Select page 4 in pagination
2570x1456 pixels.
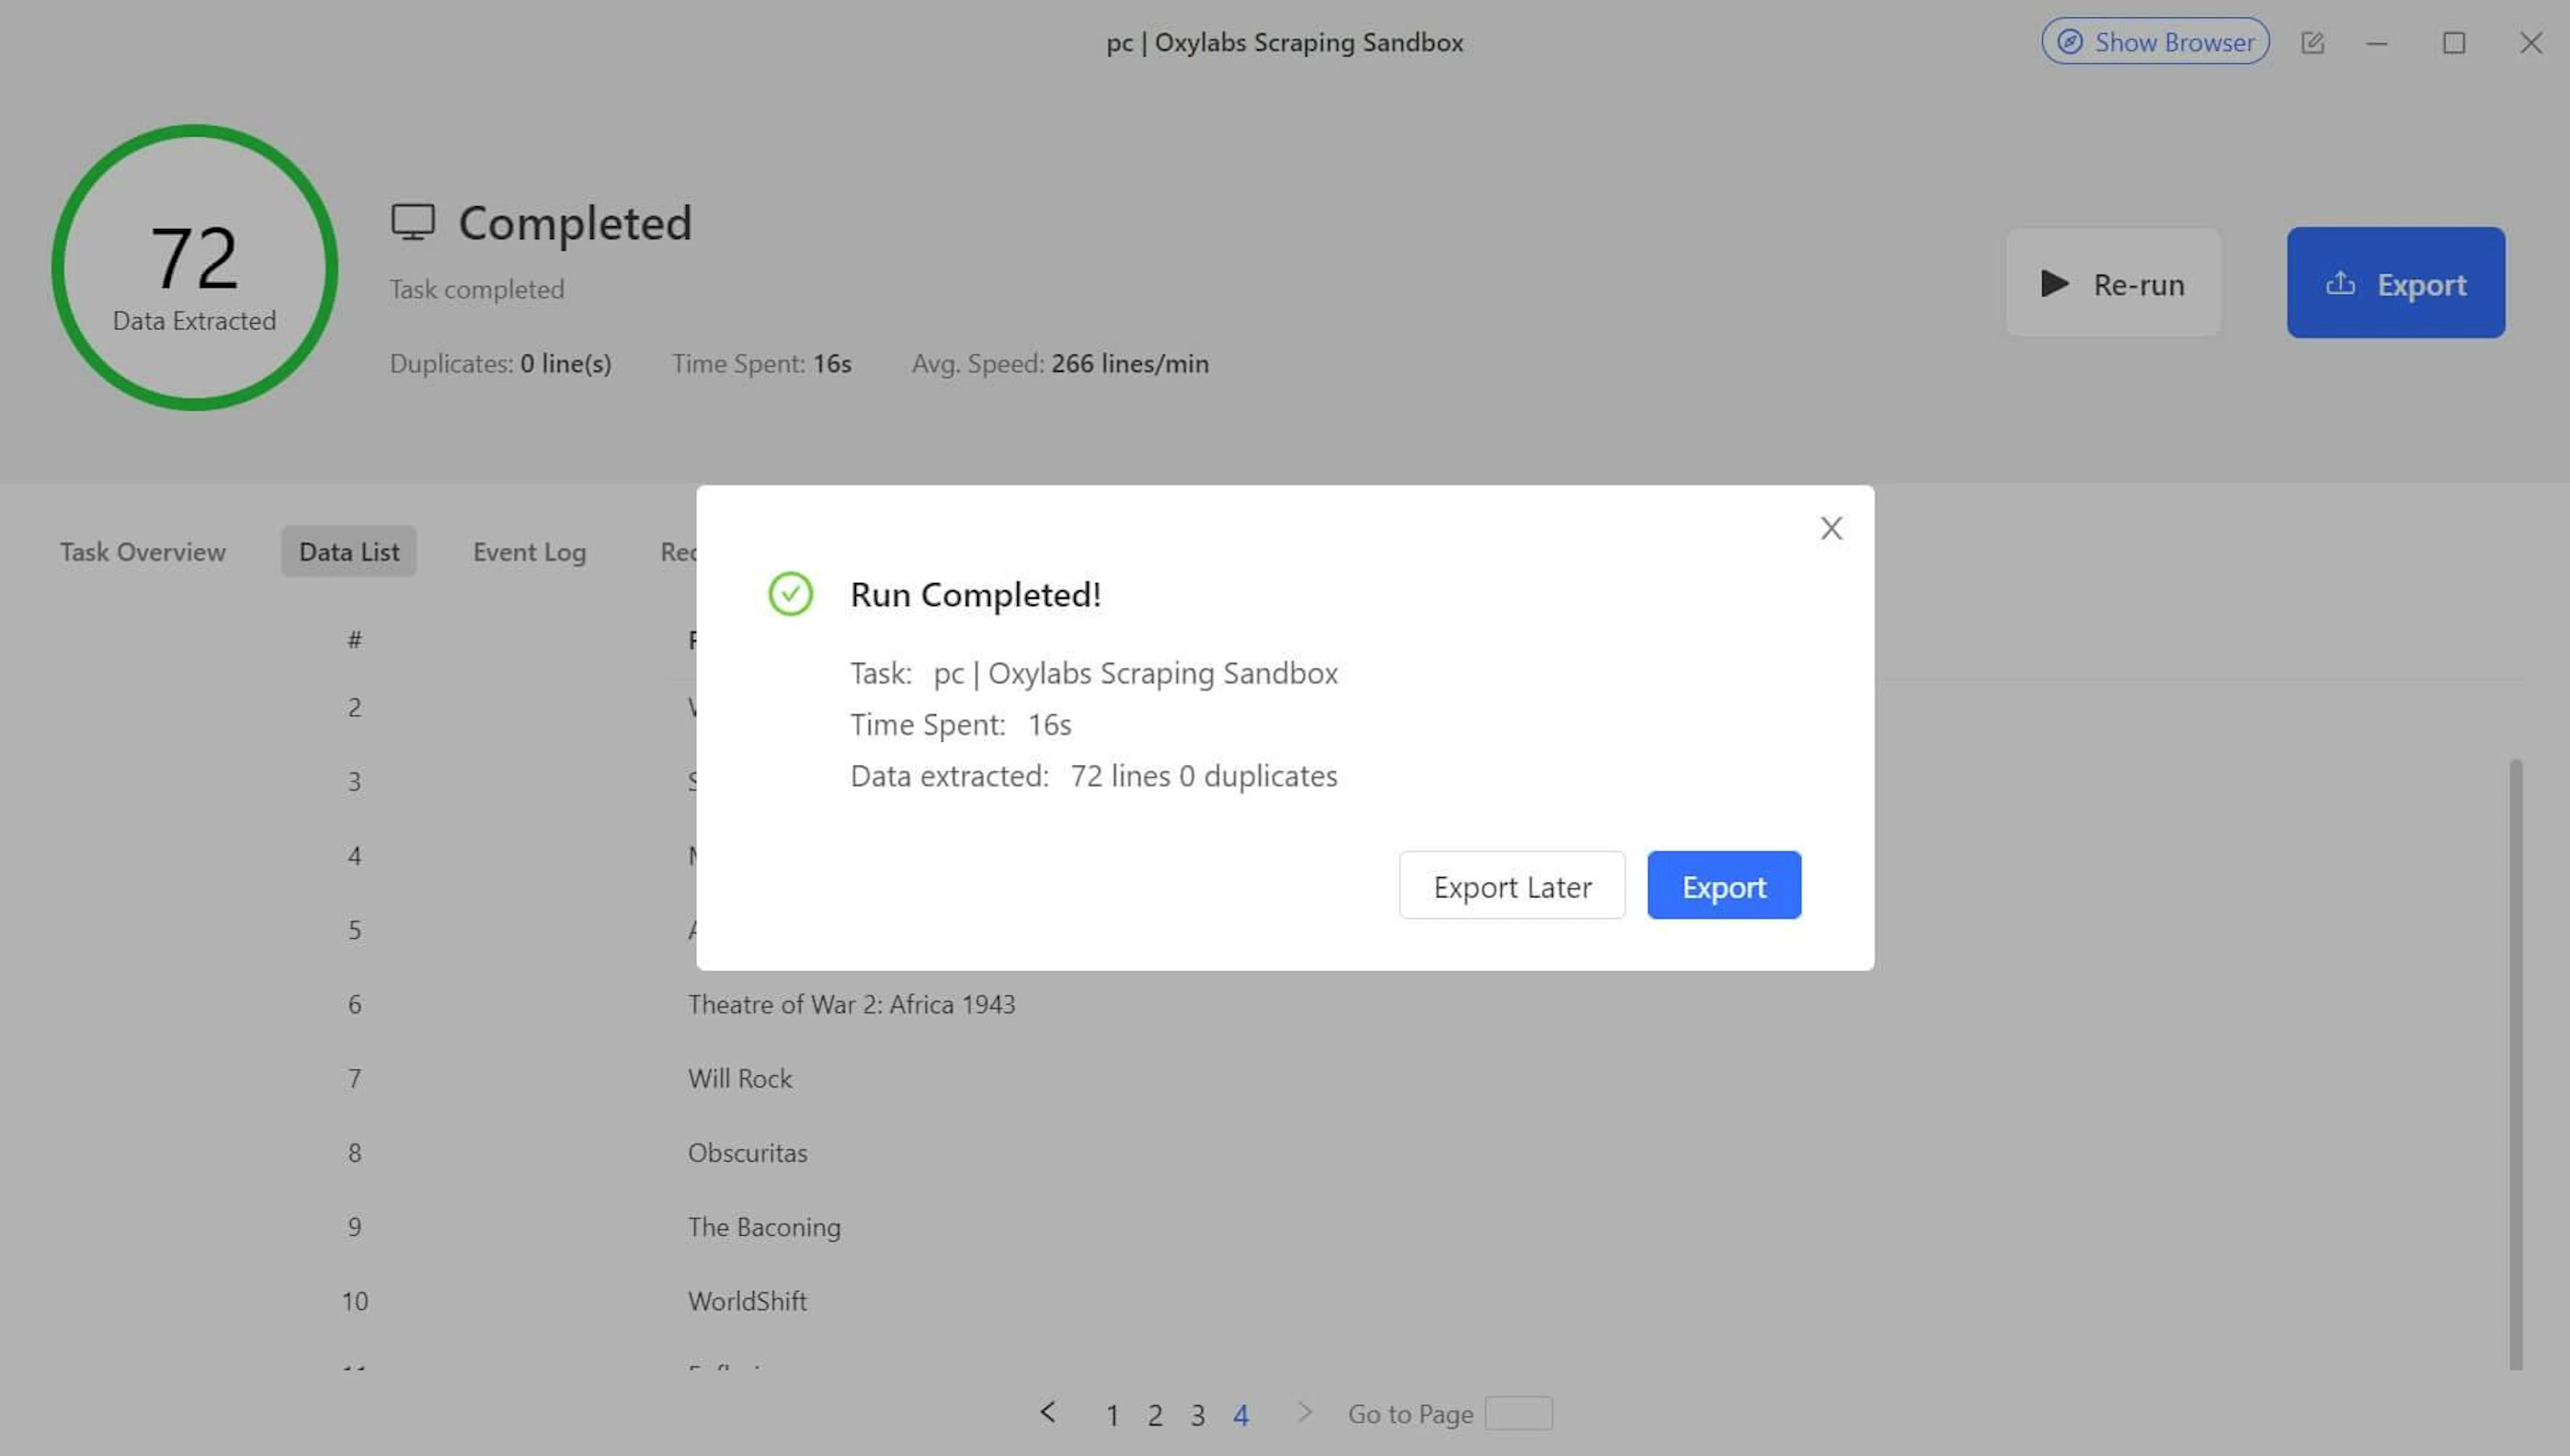pyautogui.click(x=1241, y=1415)
